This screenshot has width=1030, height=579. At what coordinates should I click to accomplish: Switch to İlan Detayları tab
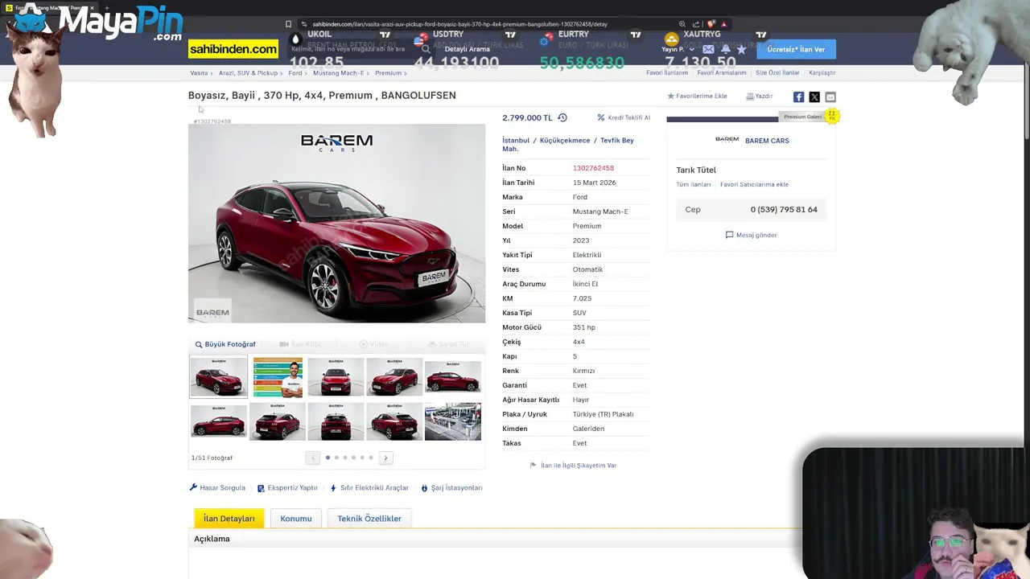click(x=229, y=519)
